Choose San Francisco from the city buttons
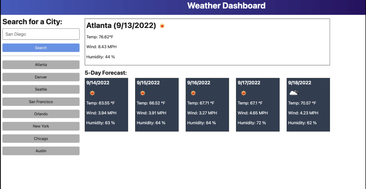The image size is (366, 189). pos(41,102)
